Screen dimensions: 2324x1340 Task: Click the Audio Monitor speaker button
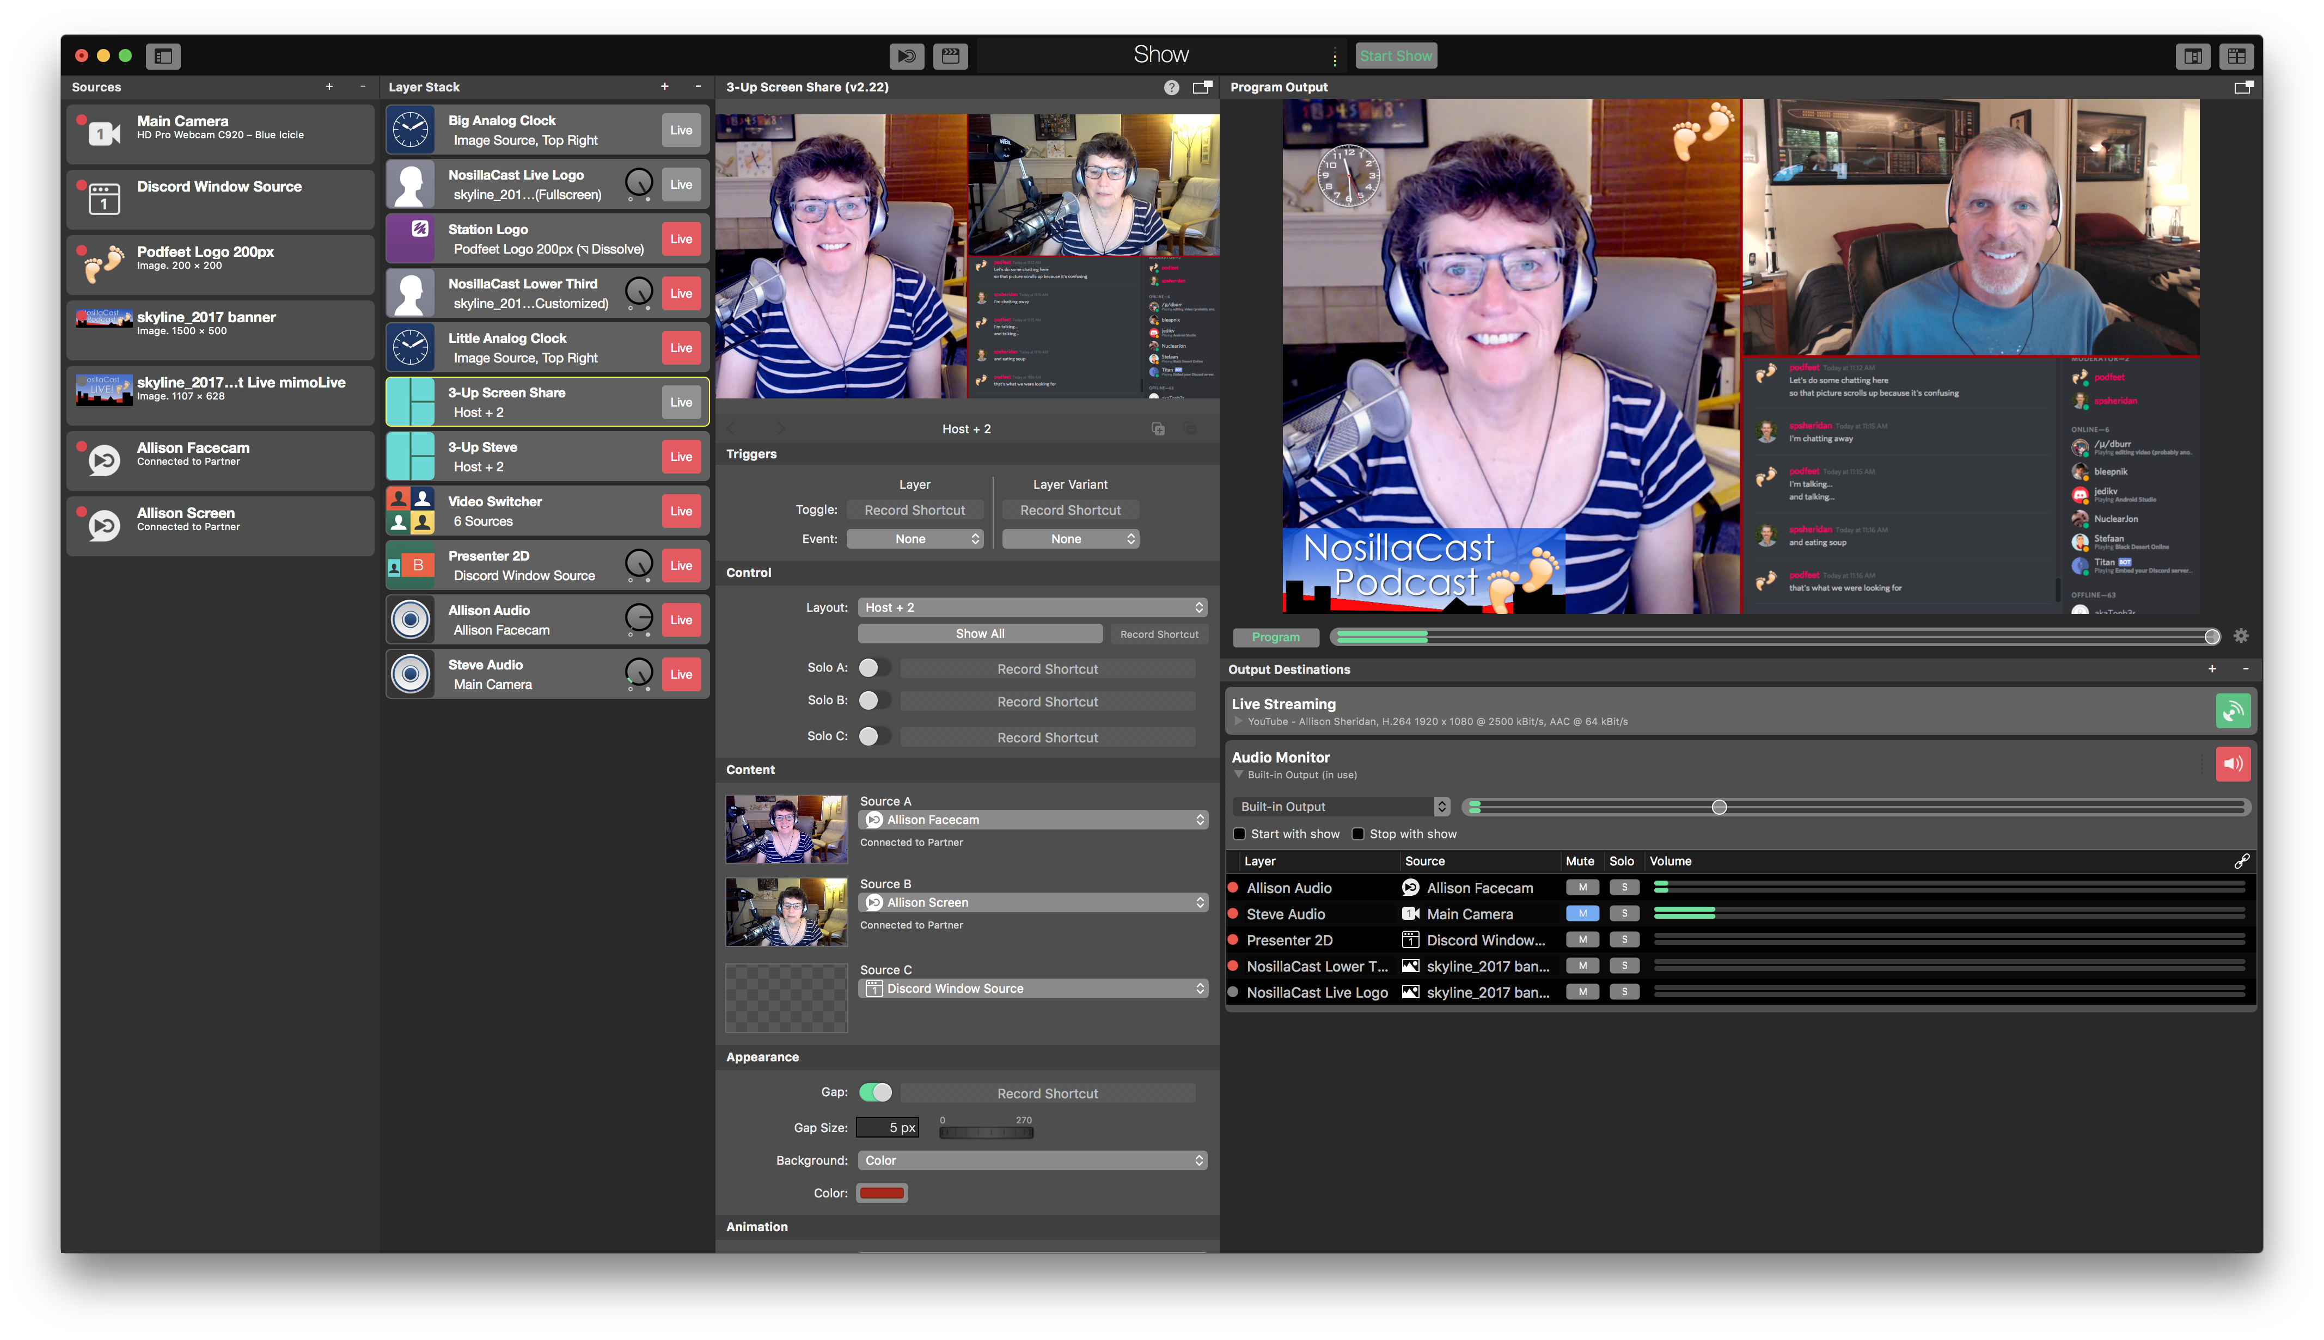2232,764
